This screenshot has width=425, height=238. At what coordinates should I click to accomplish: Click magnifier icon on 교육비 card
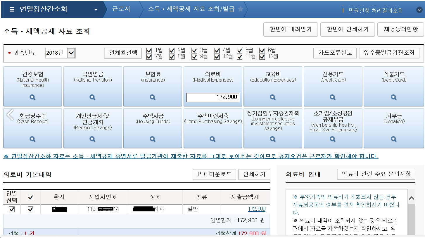click(272, 97)
